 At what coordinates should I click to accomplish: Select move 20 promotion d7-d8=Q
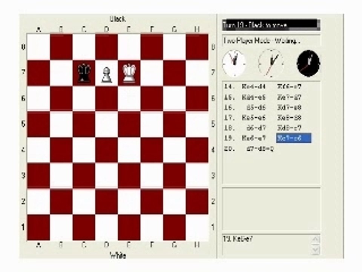tap(260, 149)
